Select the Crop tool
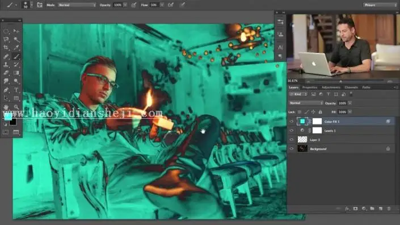This screenshot has height=225, width=400. click(x=6, y=48)
